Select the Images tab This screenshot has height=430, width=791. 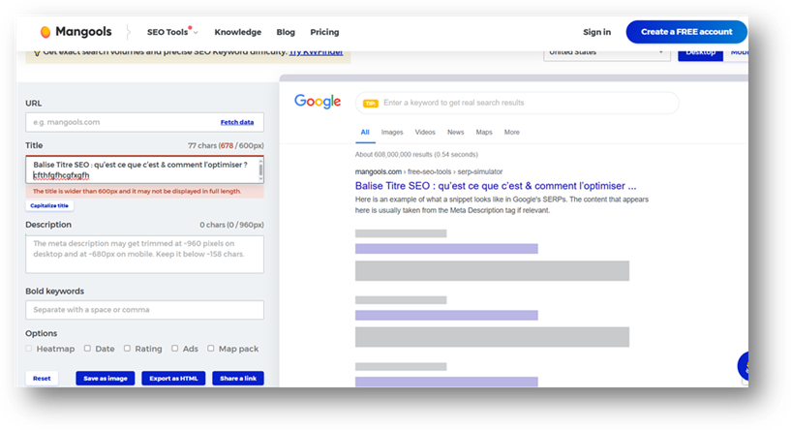click(x=392, y=133)
